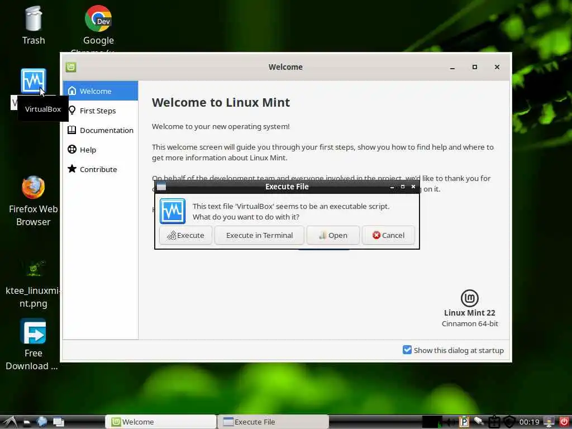Image resolution: width=572 pixels, height=429 pixels.
Task: Click the display monitor tray icon
Action: pyautogui.click(x=549, y=422)
